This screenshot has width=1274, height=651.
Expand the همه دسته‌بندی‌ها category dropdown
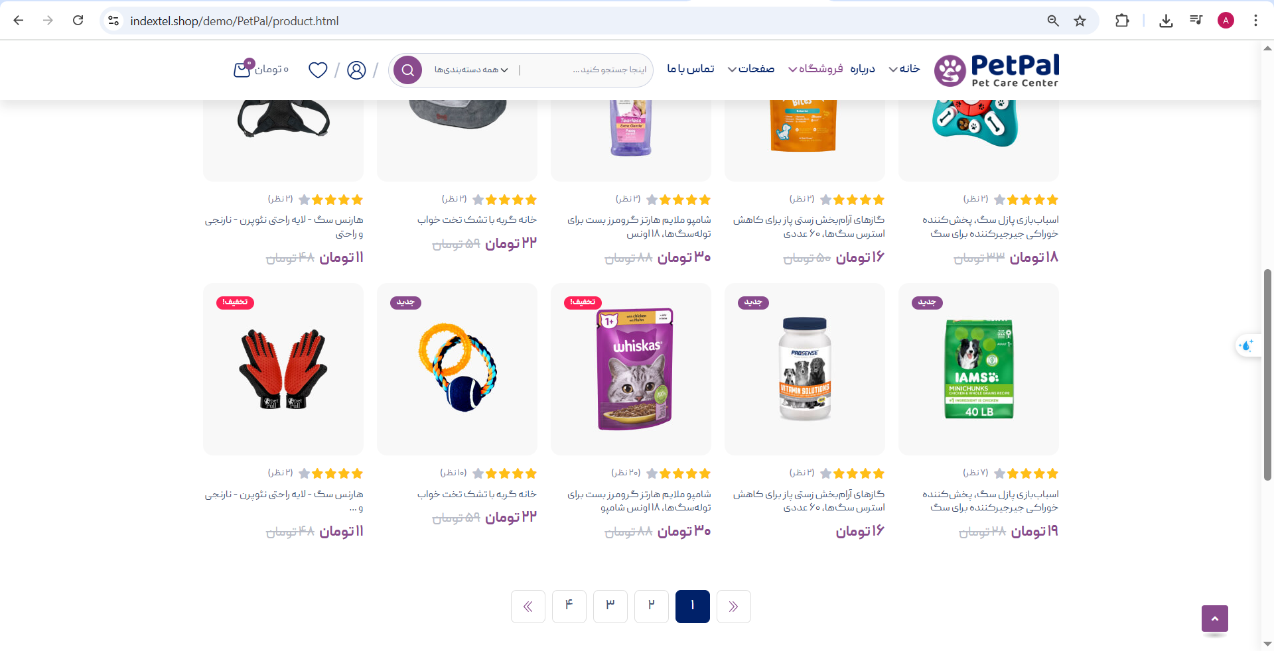[x=471, y=70]
